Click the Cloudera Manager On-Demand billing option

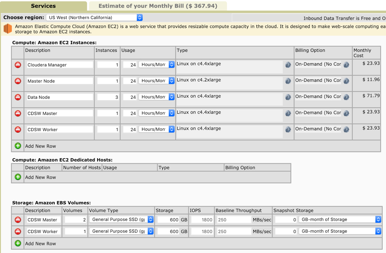click(x=318, y=64)
